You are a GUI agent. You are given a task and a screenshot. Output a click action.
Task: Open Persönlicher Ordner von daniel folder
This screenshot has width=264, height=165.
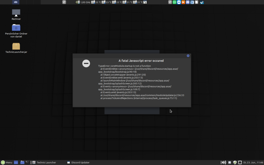16,31
